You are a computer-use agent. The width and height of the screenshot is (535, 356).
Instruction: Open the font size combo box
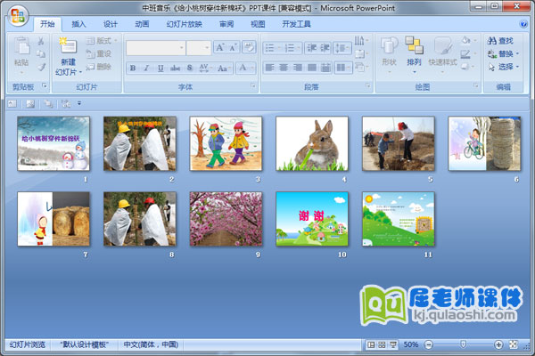click(199, 48)
